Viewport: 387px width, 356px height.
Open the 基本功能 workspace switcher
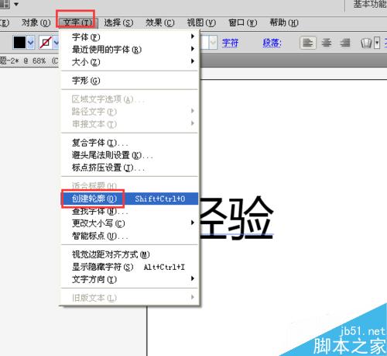(369, 4)
